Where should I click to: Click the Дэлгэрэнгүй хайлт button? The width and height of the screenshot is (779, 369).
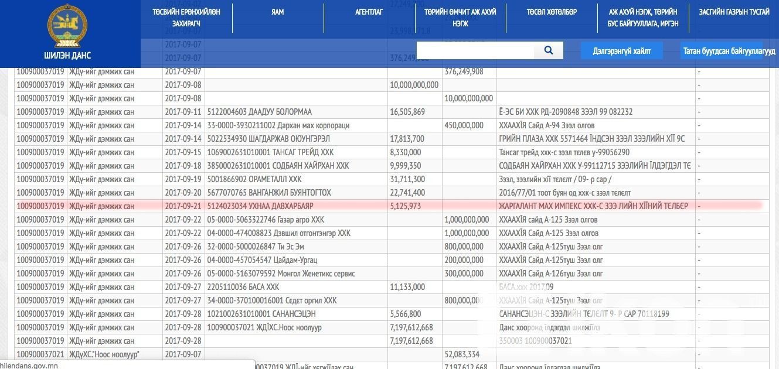622,51
